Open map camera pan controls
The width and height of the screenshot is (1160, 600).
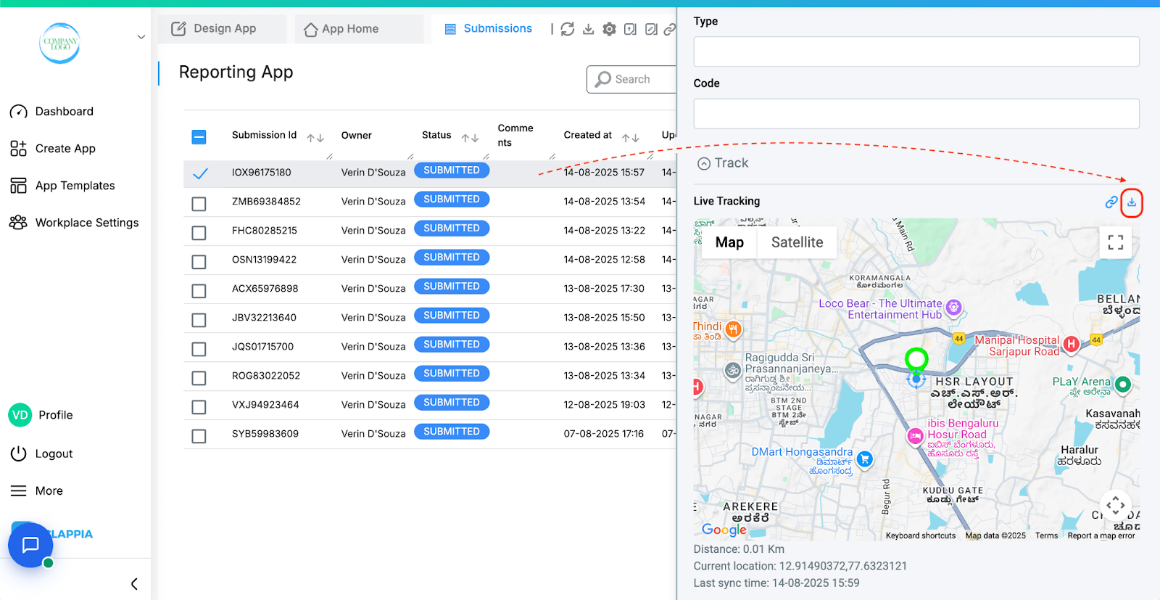coord(1116,505)
